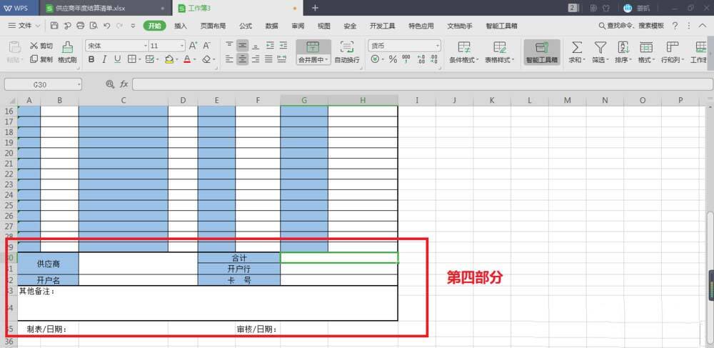Click the Save icon in quick toolbar
This screenshot has width=714, height=348.
point(55,26)
